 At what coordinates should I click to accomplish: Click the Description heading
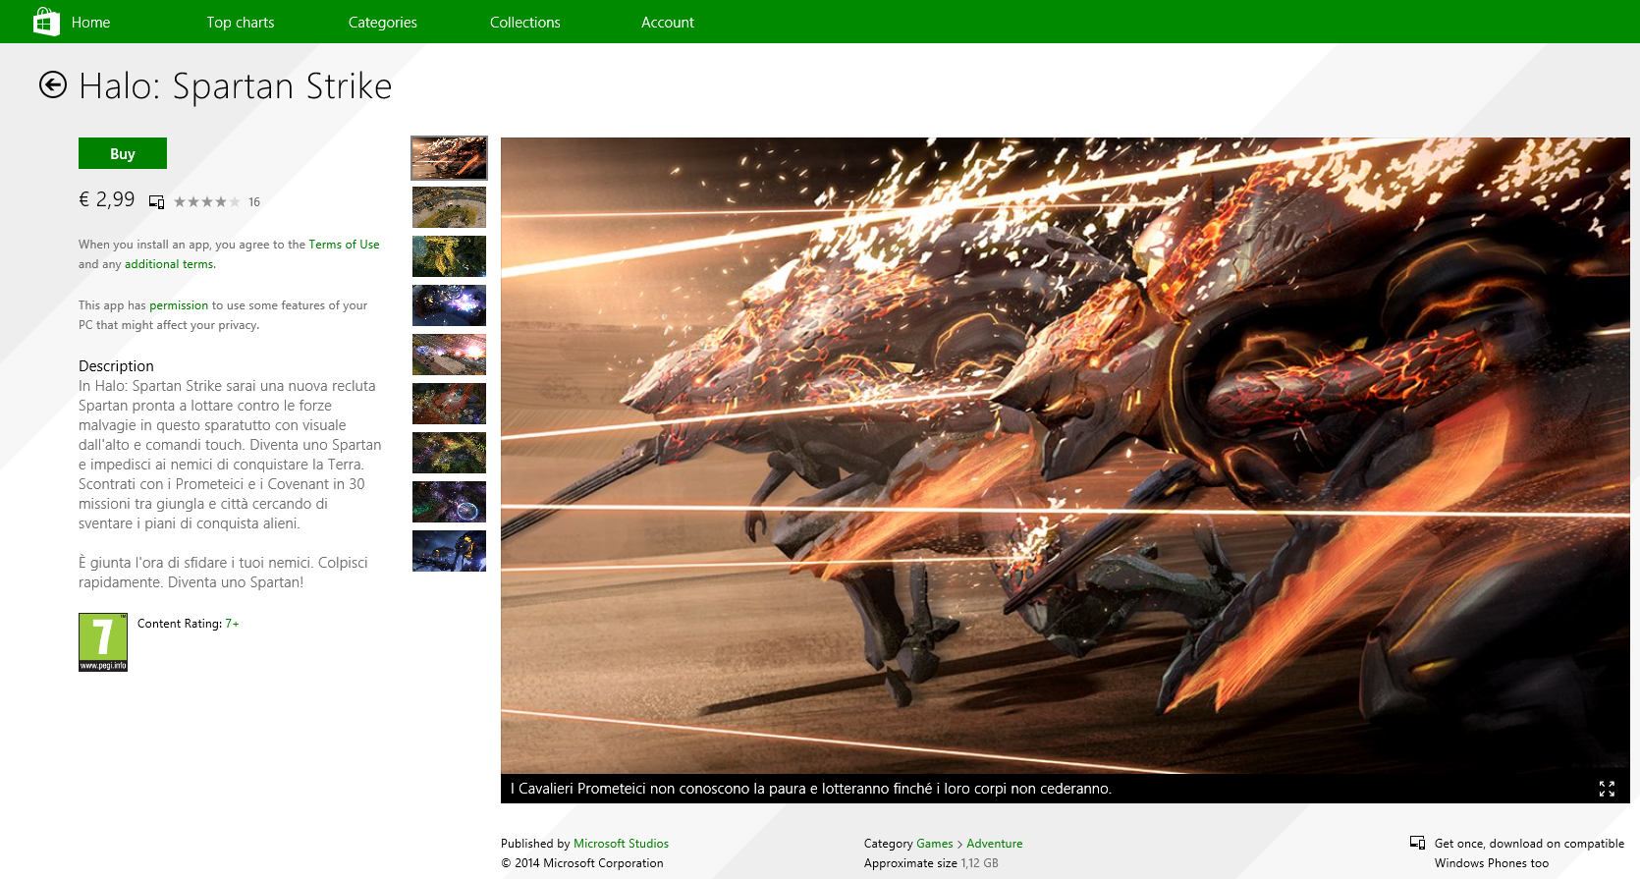click(116, 366)
